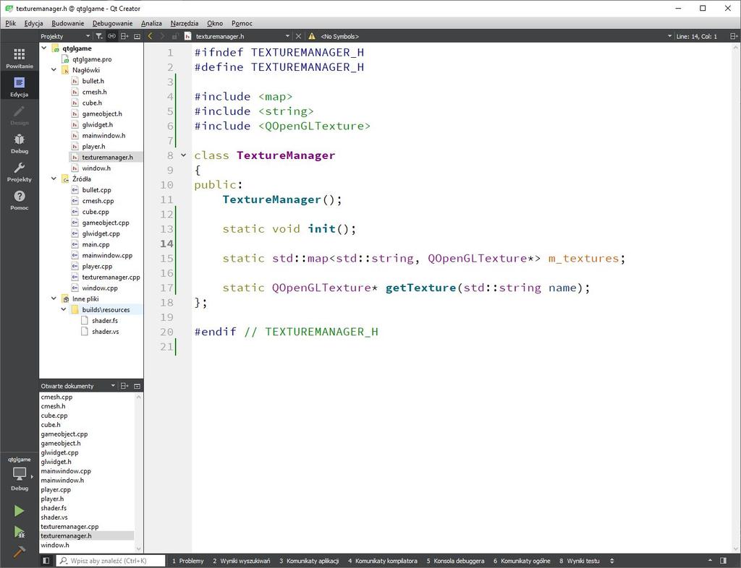
Task: Open qtglgame kit selector monitor icon
Action: [x=20, y=473]
